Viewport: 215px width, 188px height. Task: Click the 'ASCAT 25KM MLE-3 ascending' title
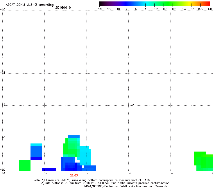[x=30, y=5]
